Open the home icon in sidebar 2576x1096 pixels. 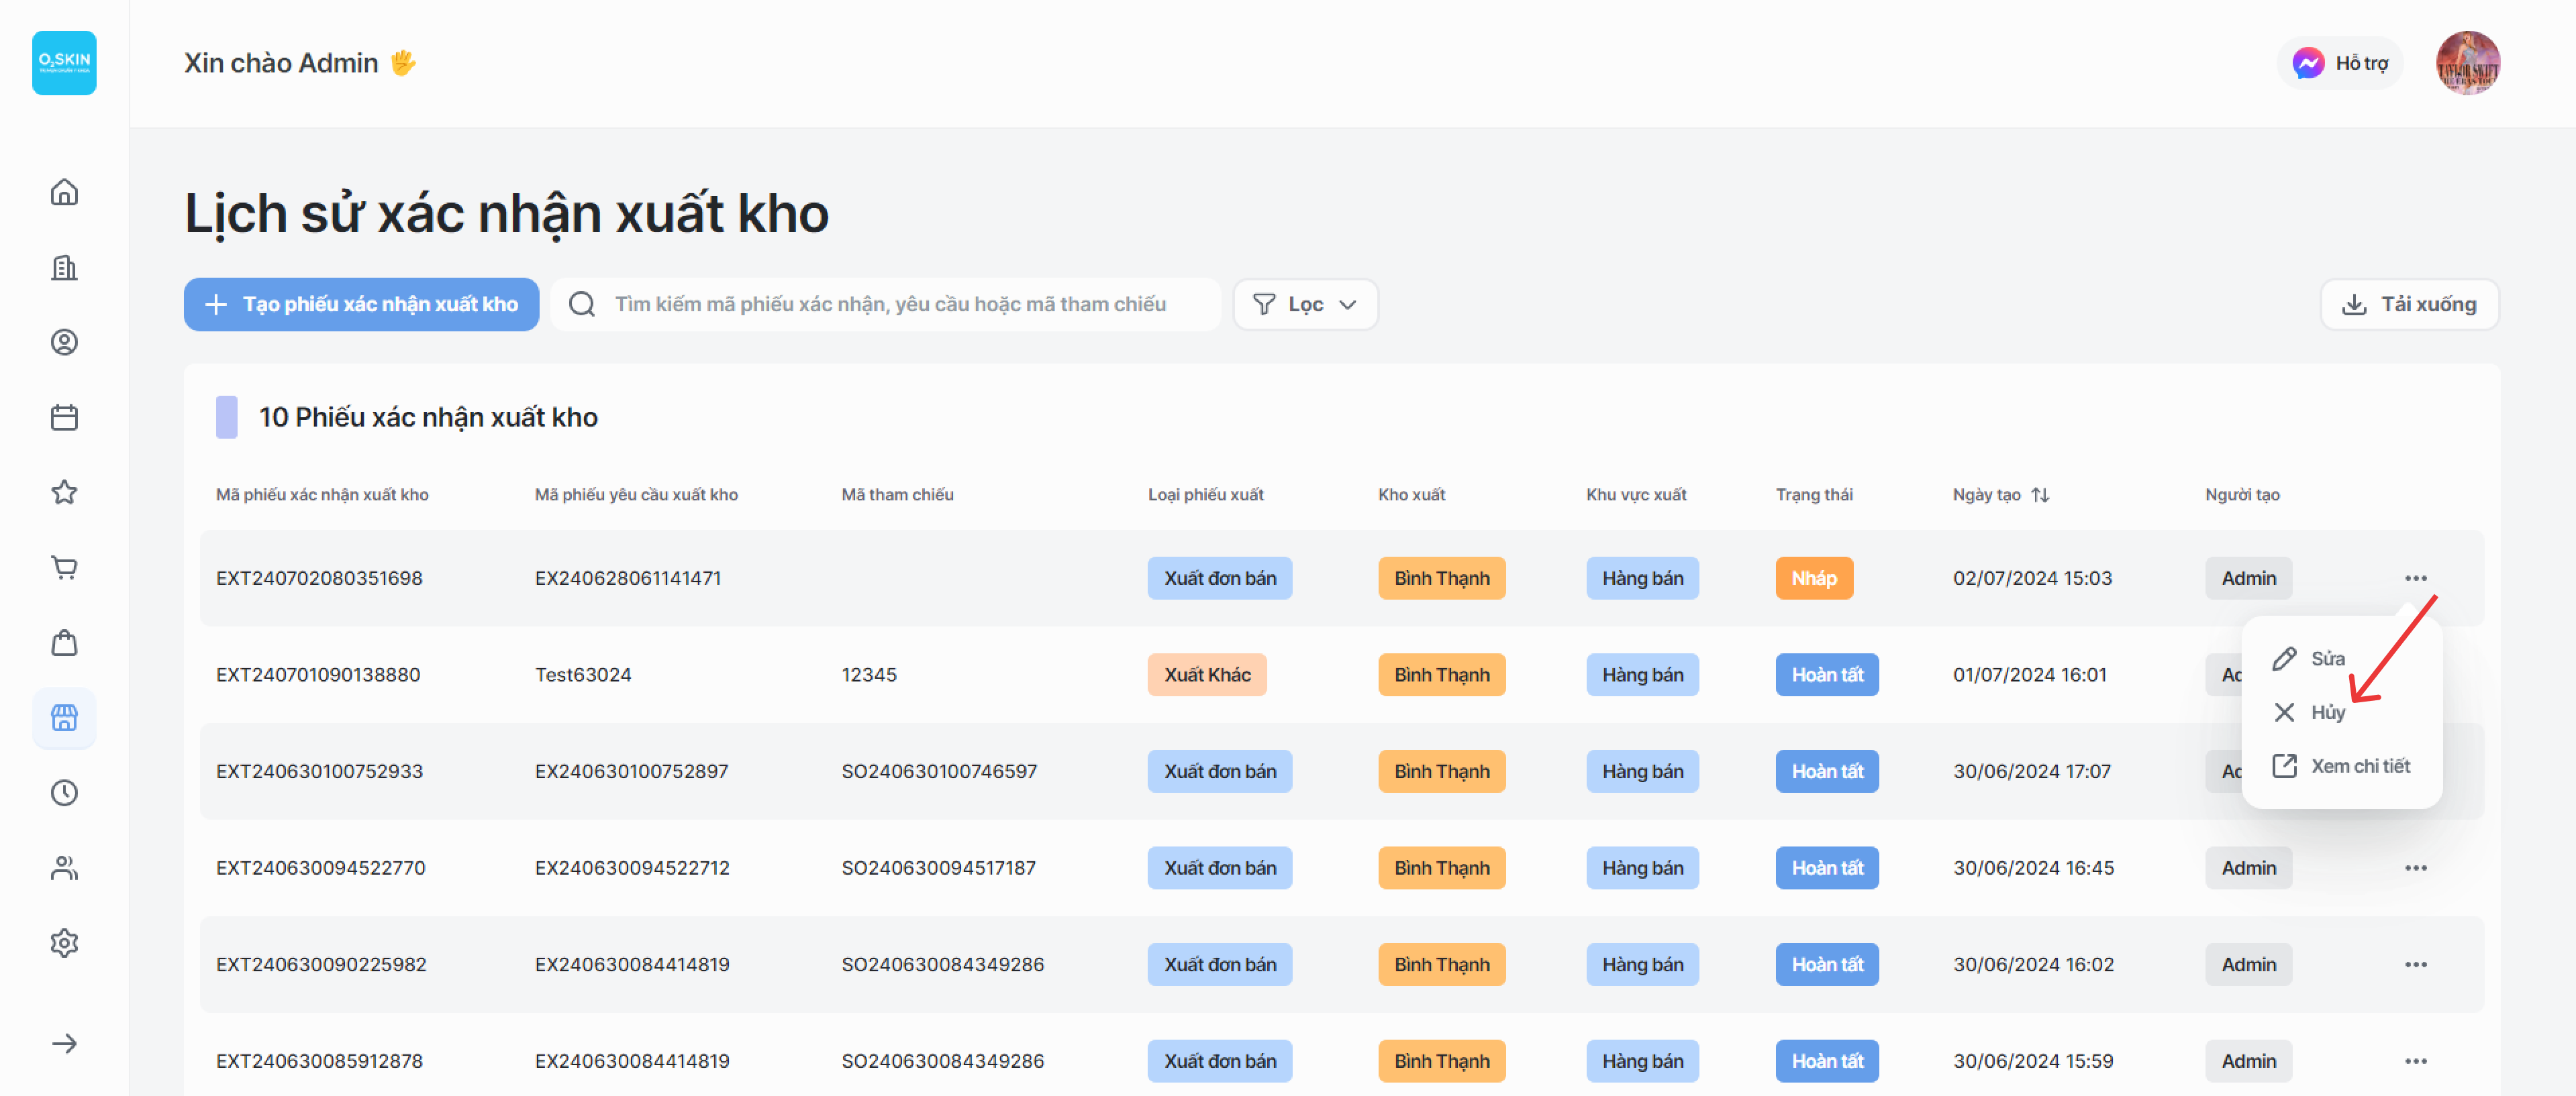tap(64, 192)
